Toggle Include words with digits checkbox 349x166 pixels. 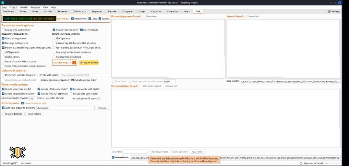pyautogui.click(x=71, y=89)
